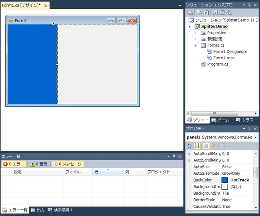Sort errors by 説明 column

pos(37,172)
